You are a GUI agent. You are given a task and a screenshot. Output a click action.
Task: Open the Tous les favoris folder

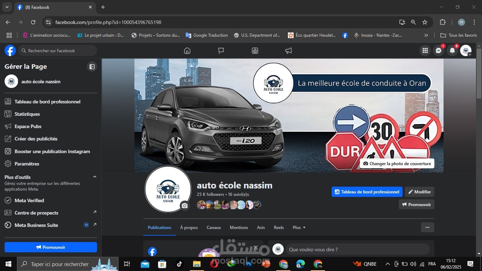tap(459, 35)
